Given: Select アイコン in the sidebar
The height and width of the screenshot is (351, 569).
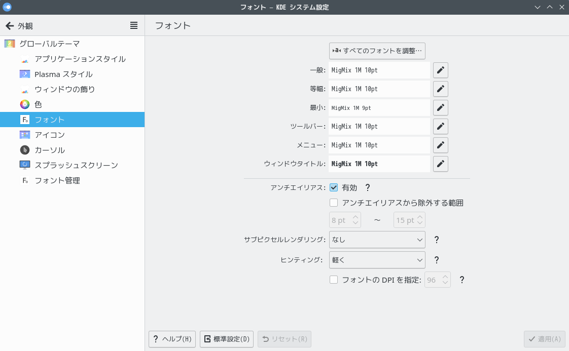Looking at the screenshot, I should (x=50, y=135).
